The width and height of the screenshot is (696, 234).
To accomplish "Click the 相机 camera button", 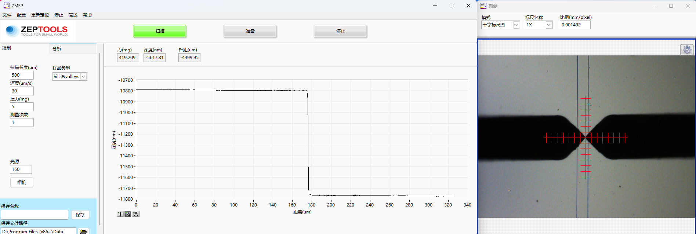I will click(22, 182).
